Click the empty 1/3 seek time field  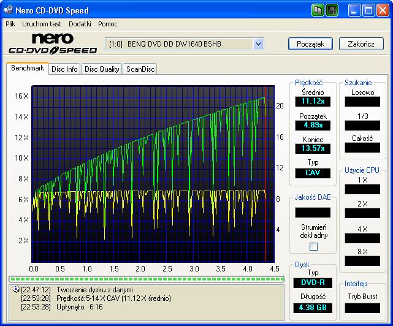coord(362,126)
